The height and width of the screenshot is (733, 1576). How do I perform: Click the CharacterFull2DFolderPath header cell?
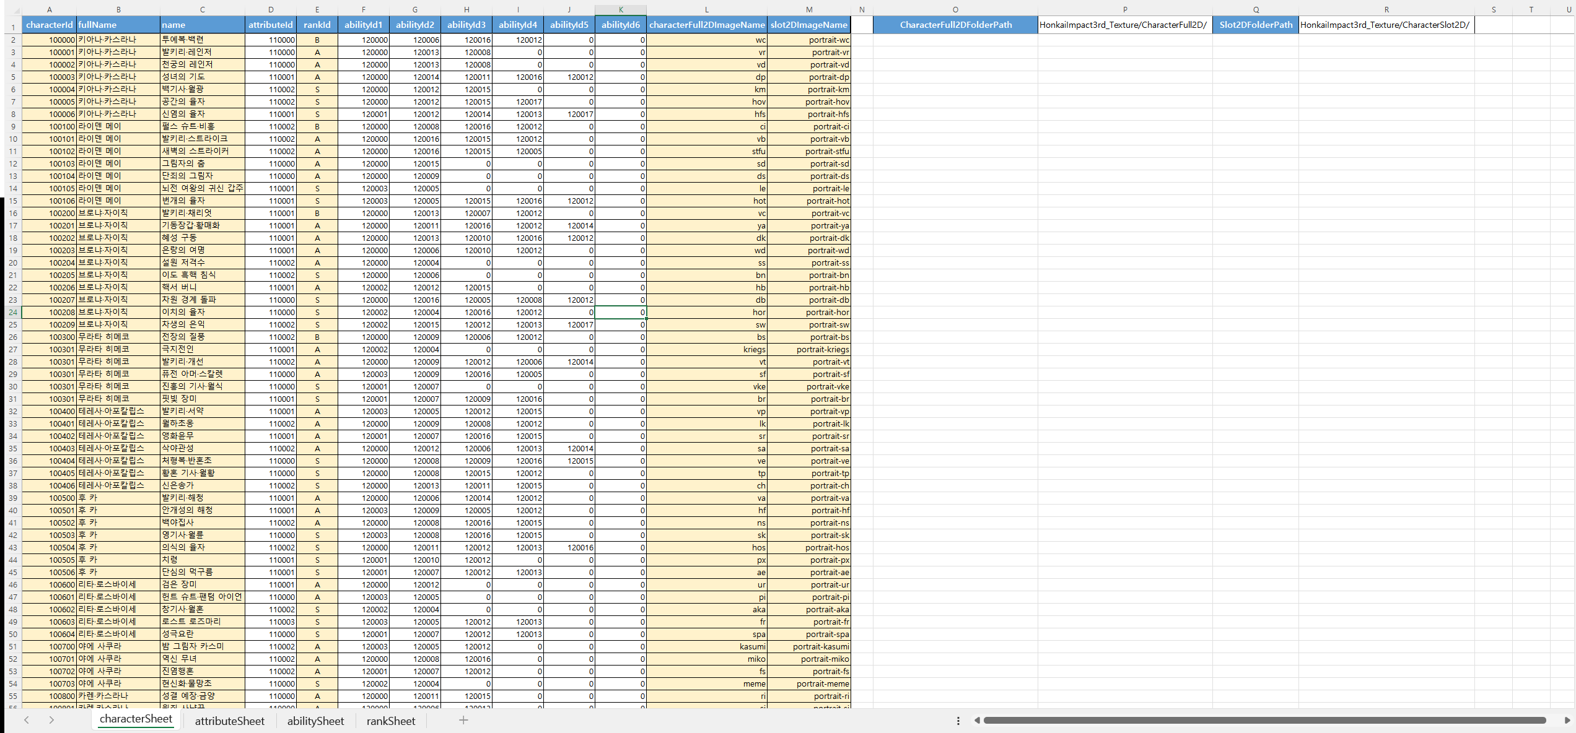pyautogui.click(x=955, y=25)
